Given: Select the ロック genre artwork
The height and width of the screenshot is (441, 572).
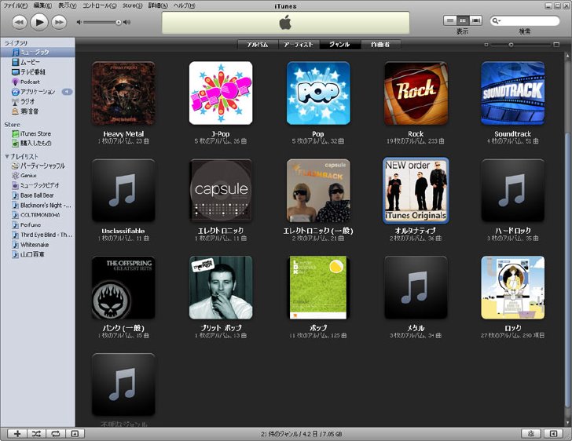Looking at the screenshot, I should tap(513, 287).
